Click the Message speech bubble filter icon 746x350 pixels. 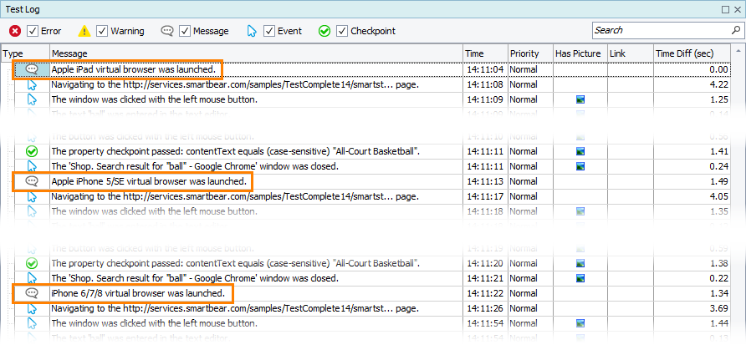pyautogui.click(x=167, y=31)
